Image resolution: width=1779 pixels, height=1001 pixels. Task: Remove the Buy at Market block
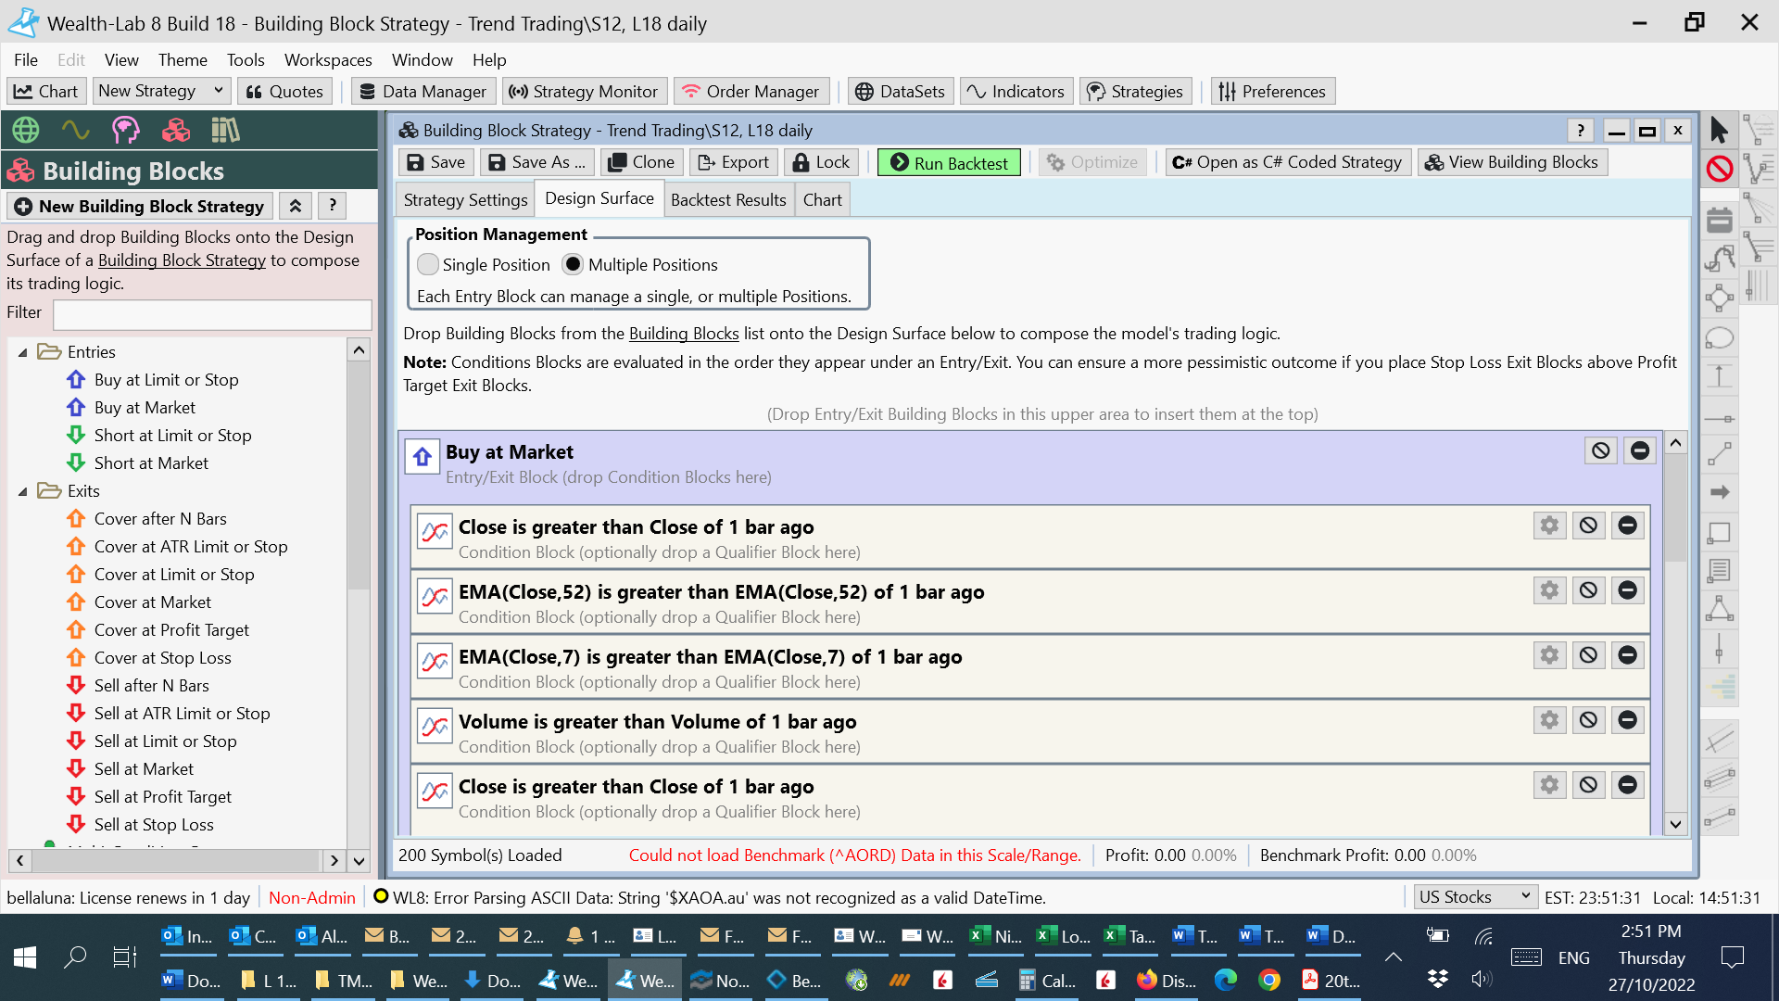1640,450
